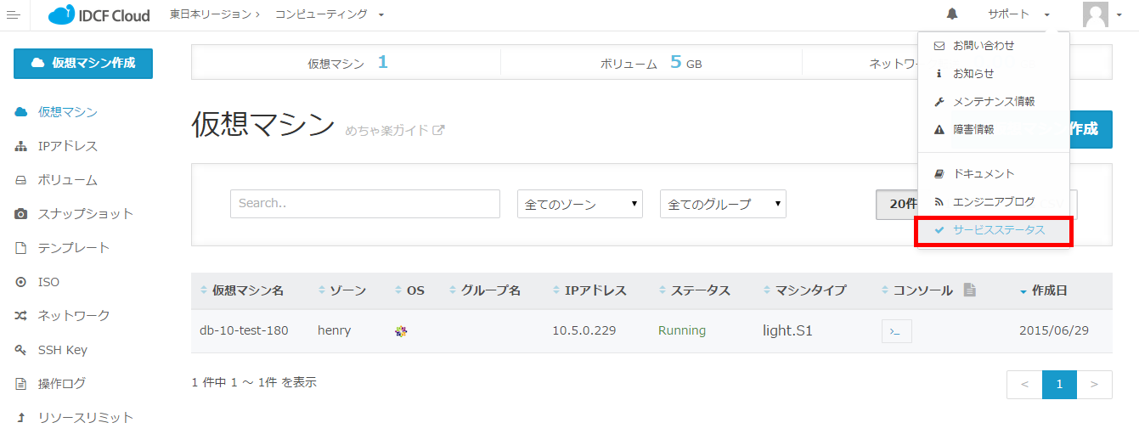Click the document icon beside コンソール header

(x=969, y=290)
